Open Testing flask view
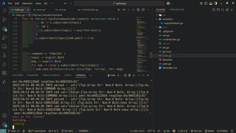This screenshot has height=133, width=236. coord(5,55)
